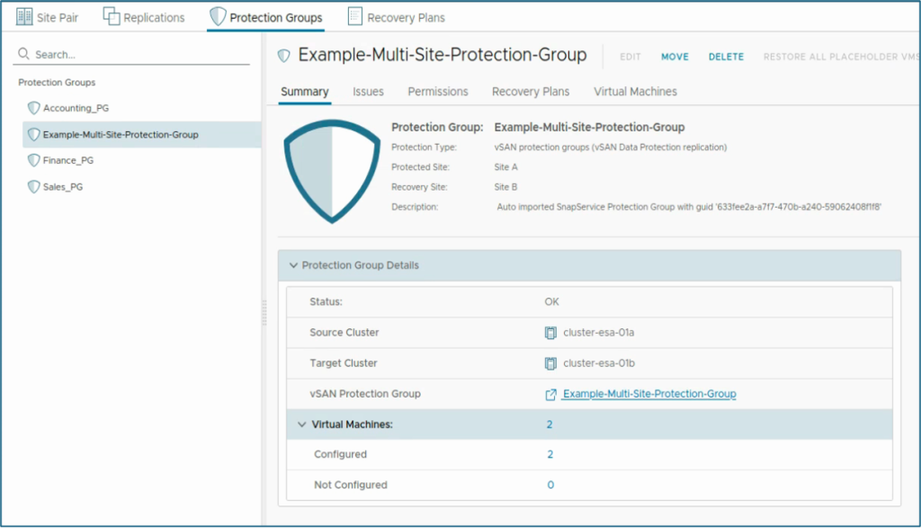Click the Sales_PG shield icon

click(x=34, y=187)
